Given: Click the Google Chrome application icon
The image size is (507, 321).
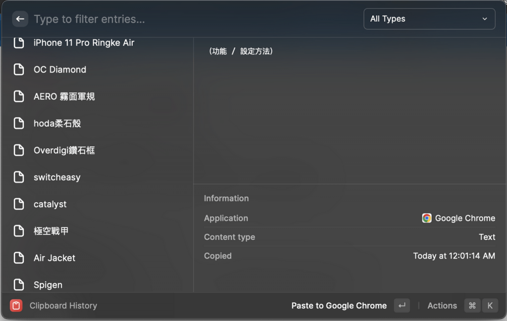Looking at the screenshot, I should [x=427, y=218].
